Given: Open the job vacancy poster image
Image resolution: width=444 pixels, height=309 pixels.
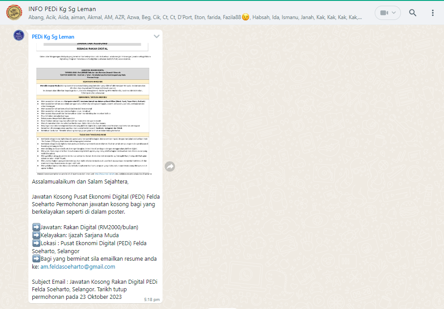Looking at the screenshot, I should [93, 109].
